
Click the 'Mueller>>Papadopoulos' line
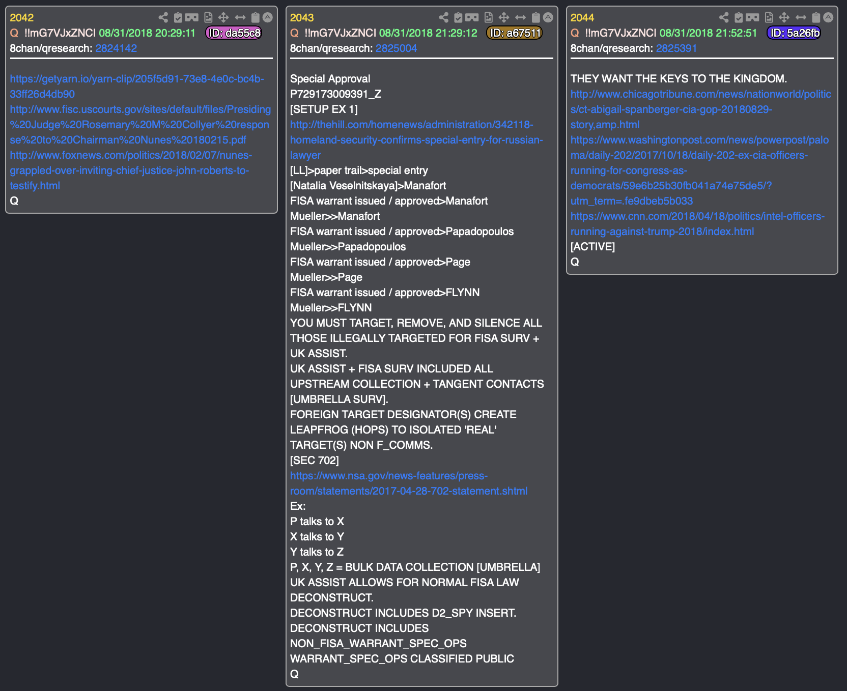[x=348, y=247]
